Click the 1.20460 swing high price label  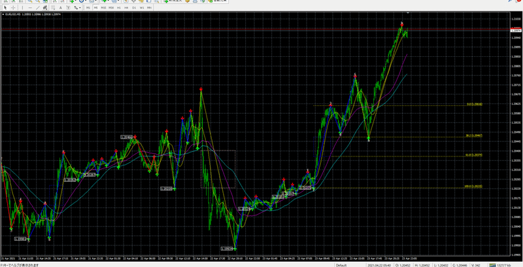pos(127,137)
